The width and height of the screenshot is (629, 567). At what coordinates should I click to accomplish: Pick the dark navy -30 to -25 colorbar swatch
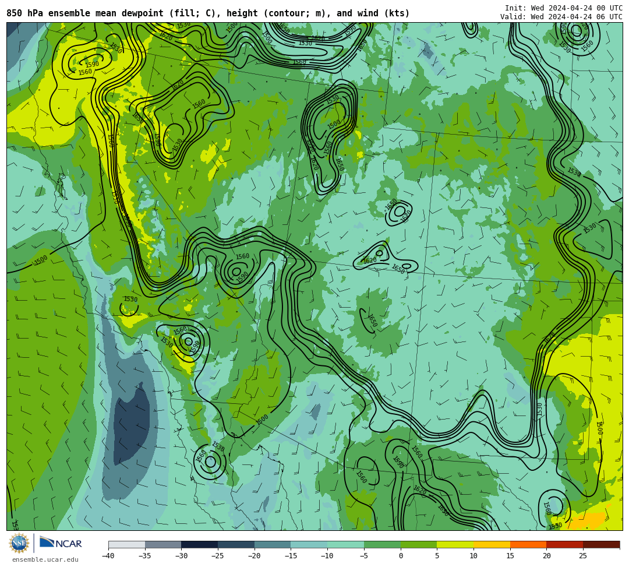(200, 544)
